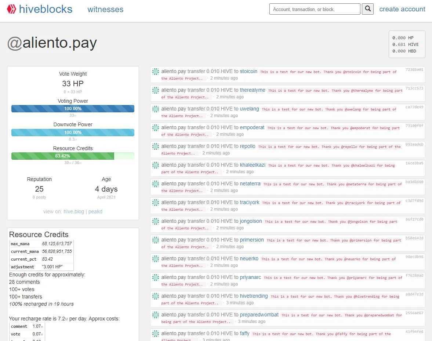Viewport: 432px width, 341px height.
Task: Click the account icon beside the faffy transfer
Action: tap(156, 334)
